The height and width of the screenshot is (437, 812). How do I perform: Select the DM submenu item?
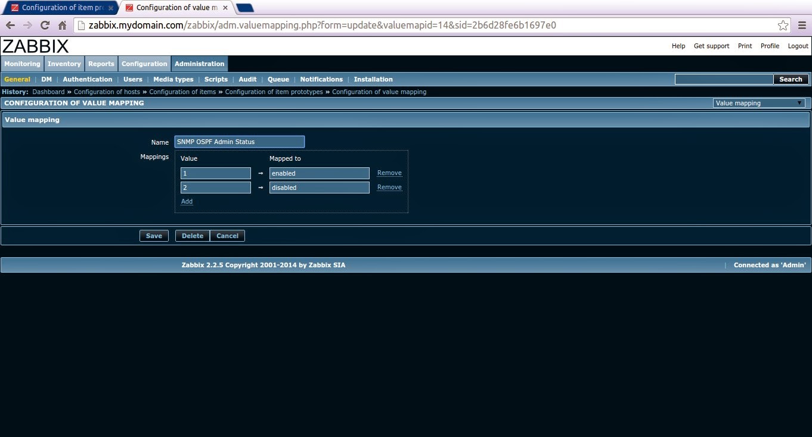click(47, 79)
